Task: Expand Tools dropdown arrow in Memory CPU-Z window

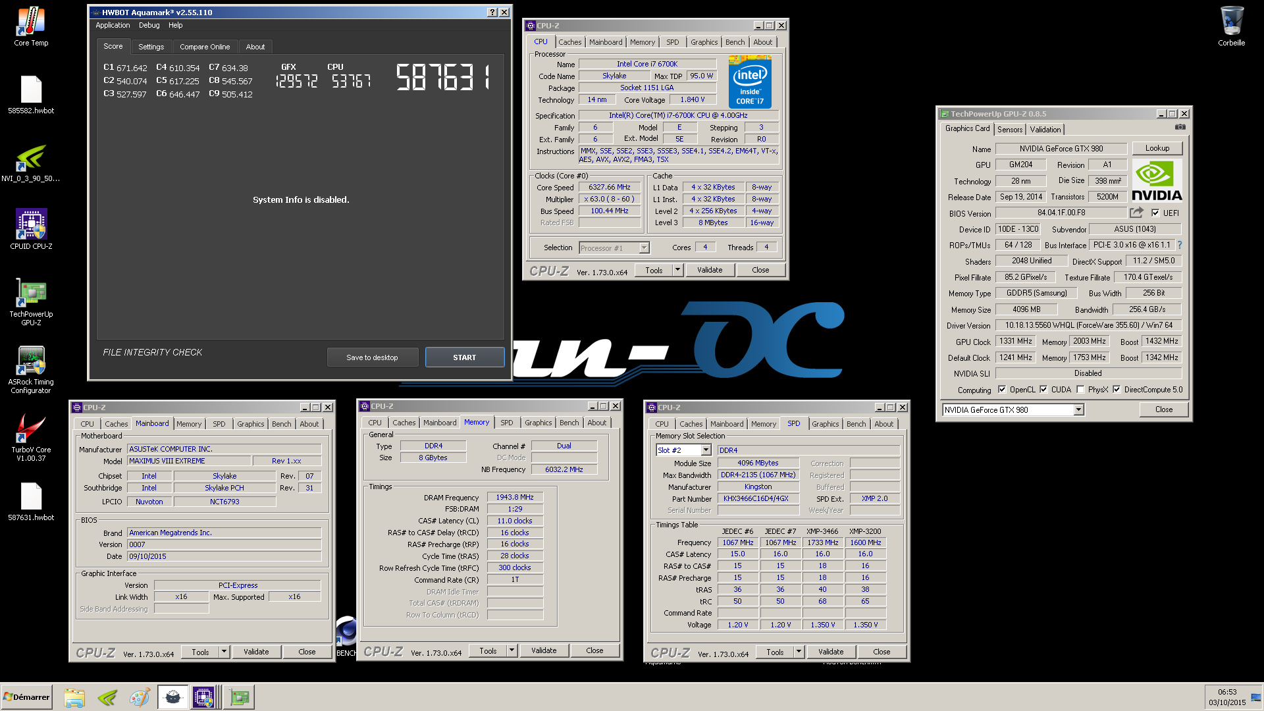Action: point(512,650)
